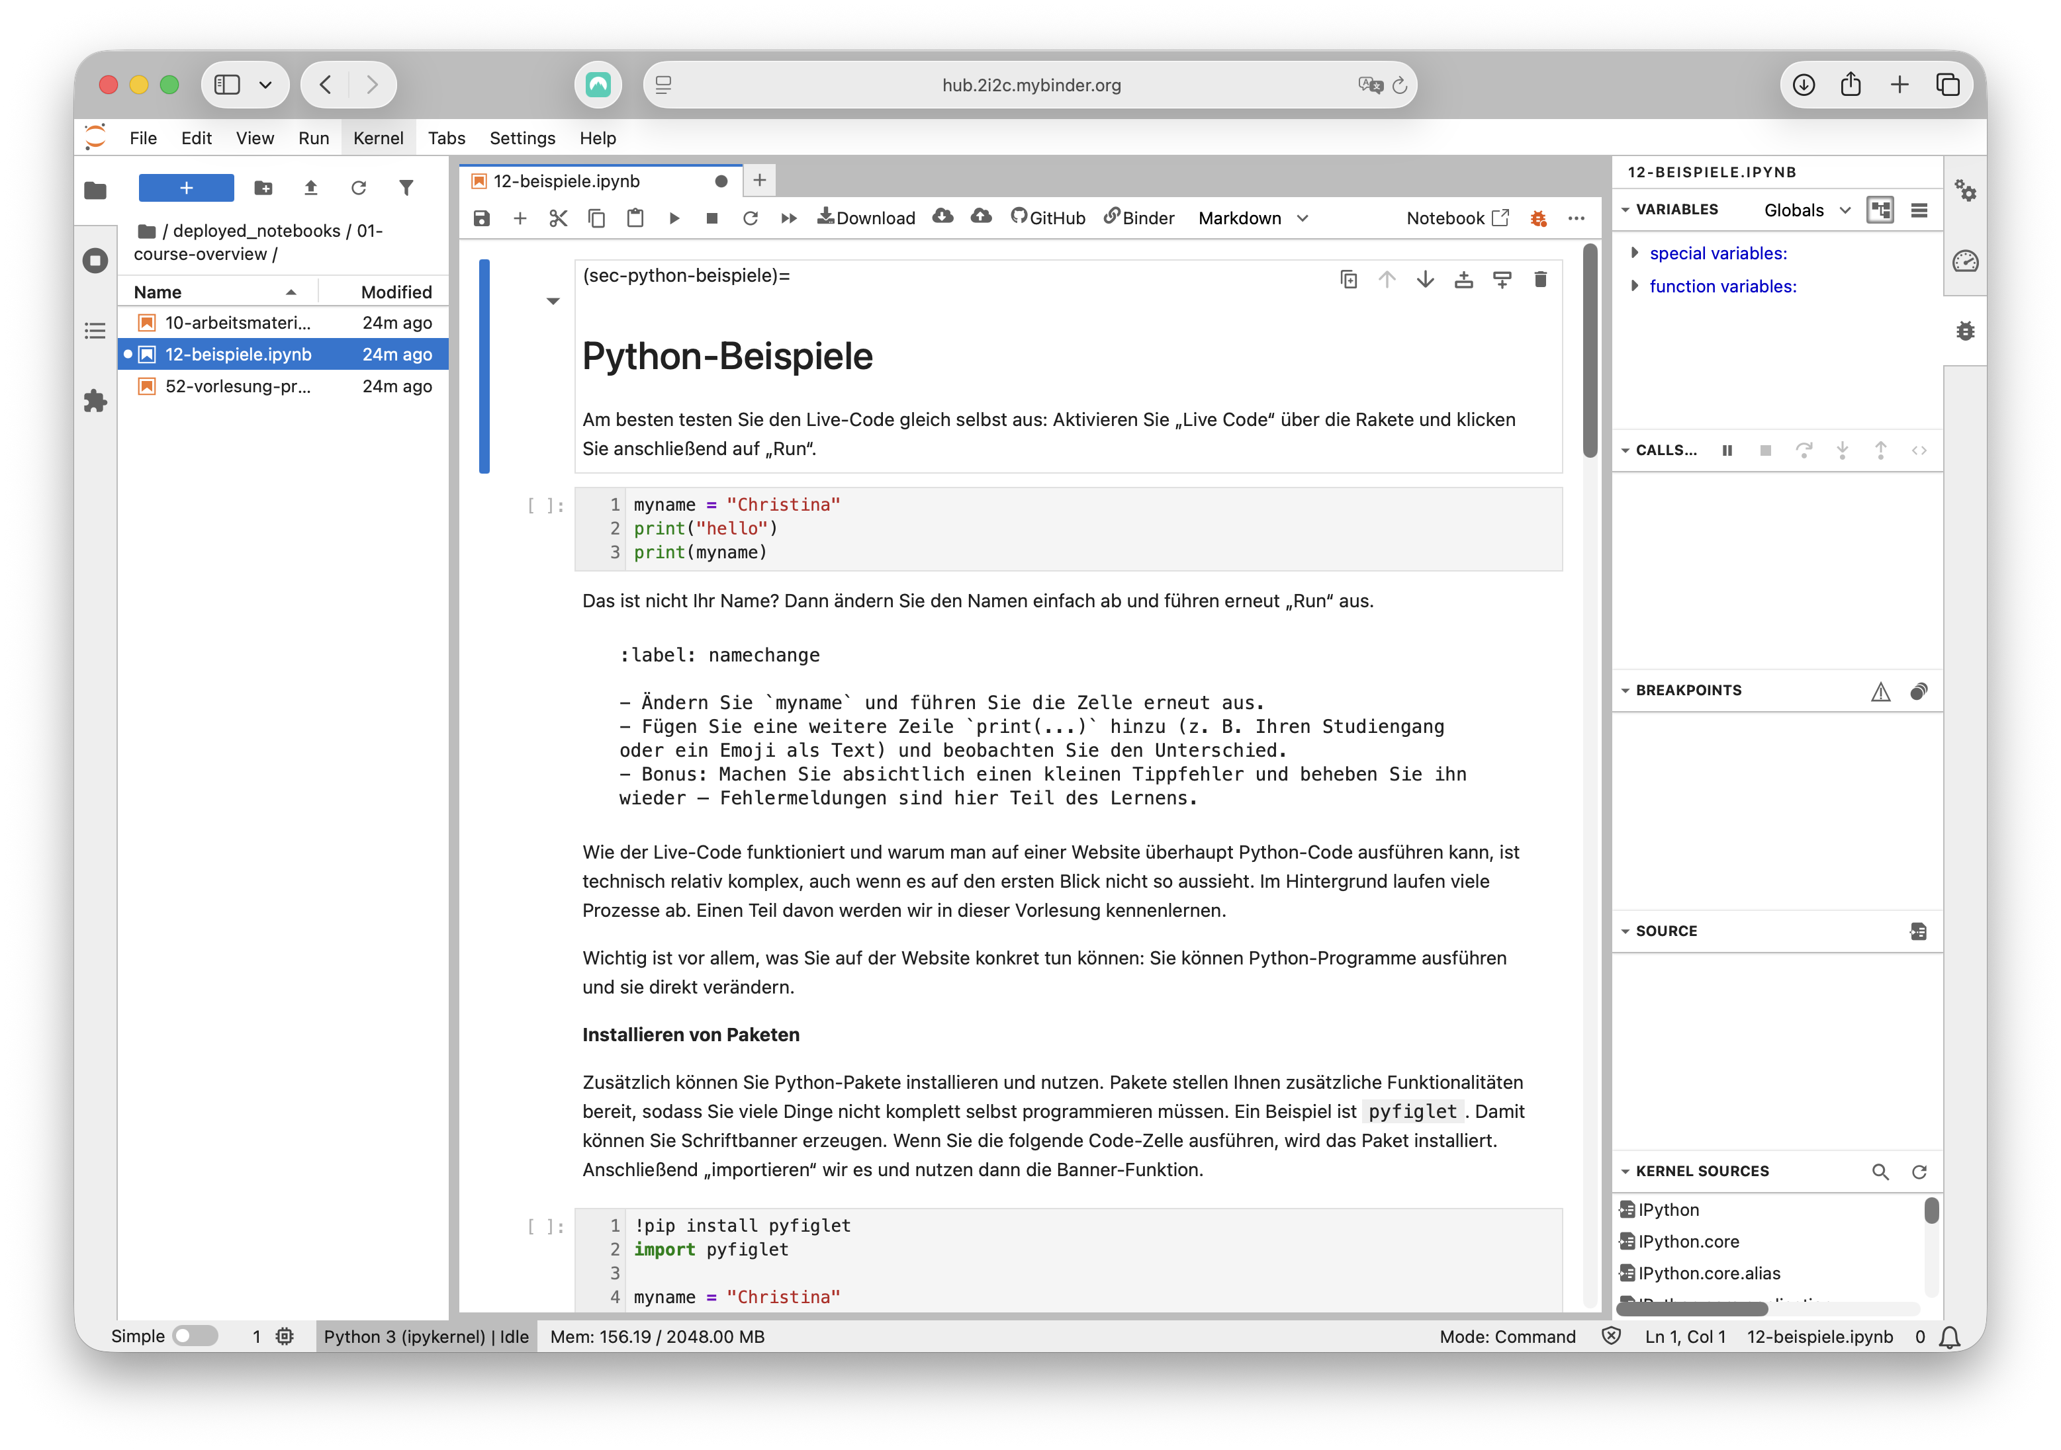Screen dimensions: 2061x1450
Task: Run the selected cell
Action: [674, 218]
